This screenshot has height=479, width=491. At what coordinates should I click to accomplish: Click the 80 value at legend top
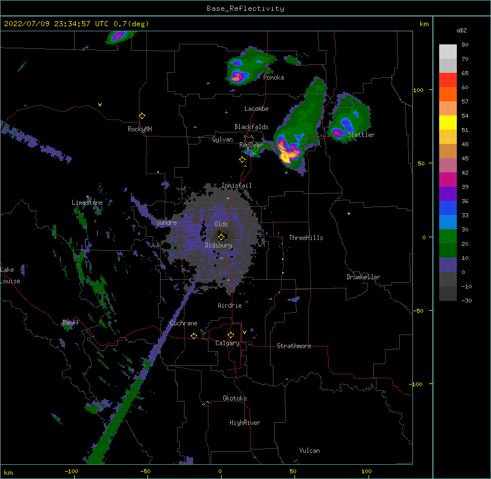point(465,45)
